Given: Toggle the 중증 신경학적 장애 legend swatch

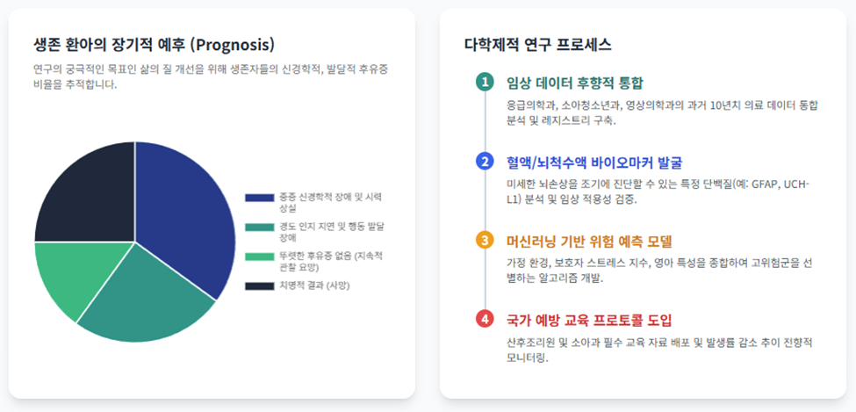Looking at the screenshot, I should pos(259,198).
